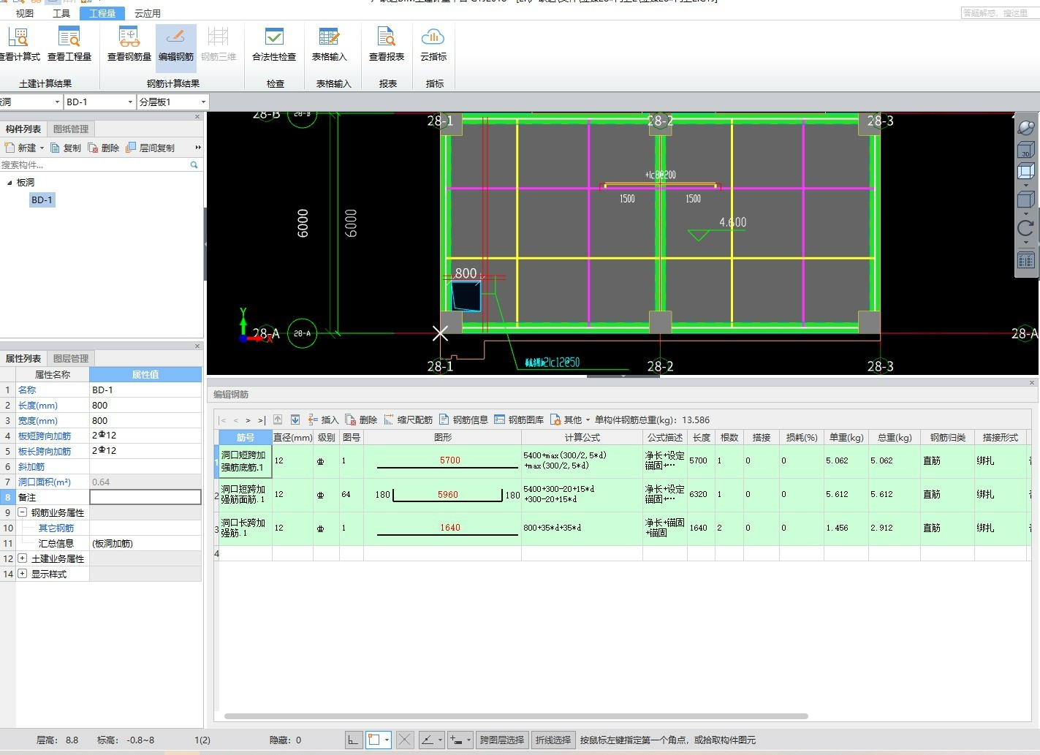Toggle the orthogonal mode status icon

pos(353,740)
